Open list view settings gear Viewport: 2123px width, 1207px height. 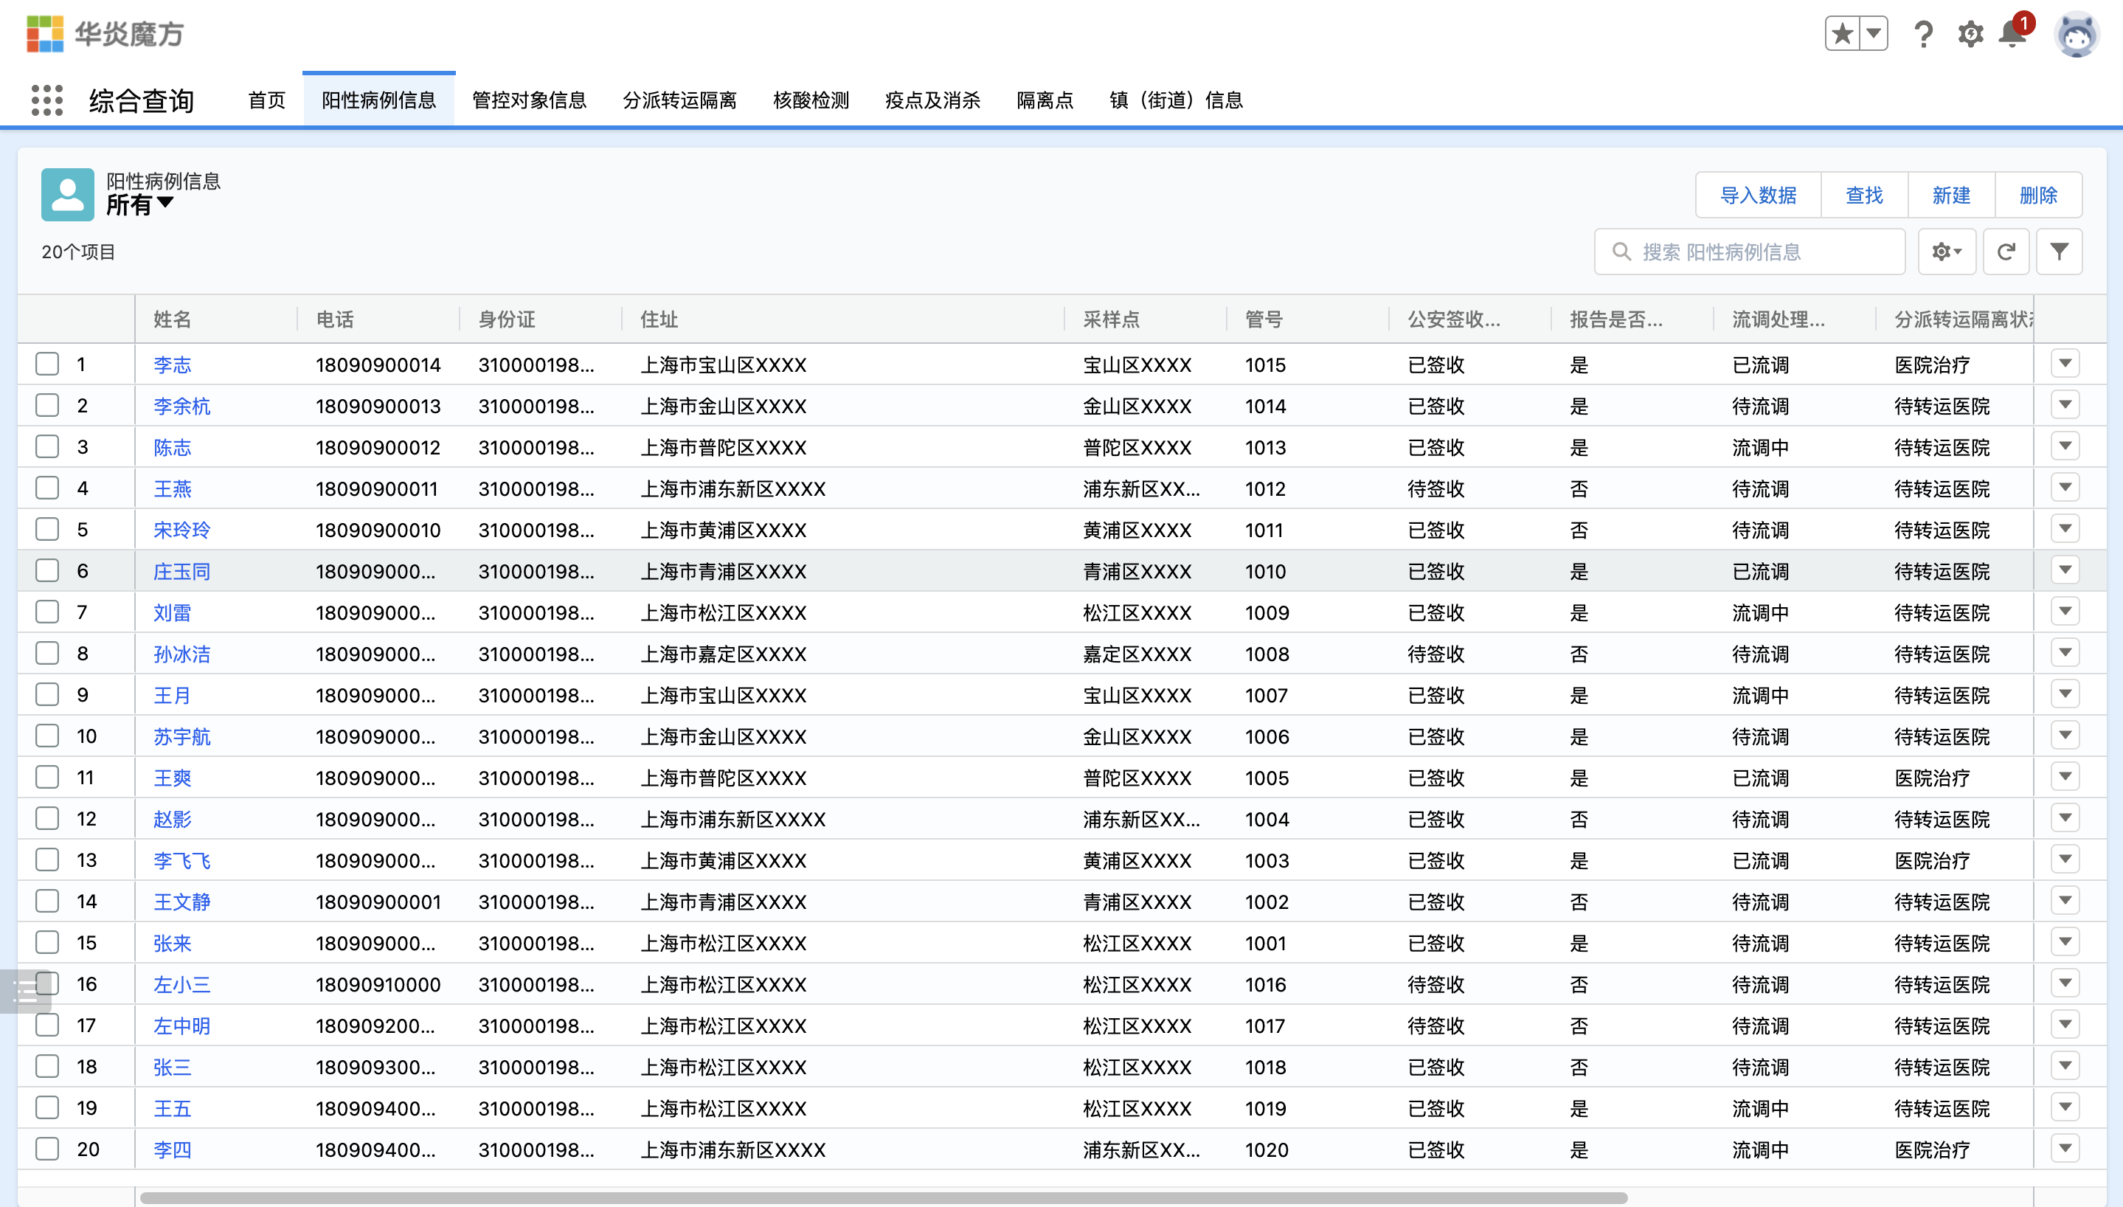point(1947,251)
